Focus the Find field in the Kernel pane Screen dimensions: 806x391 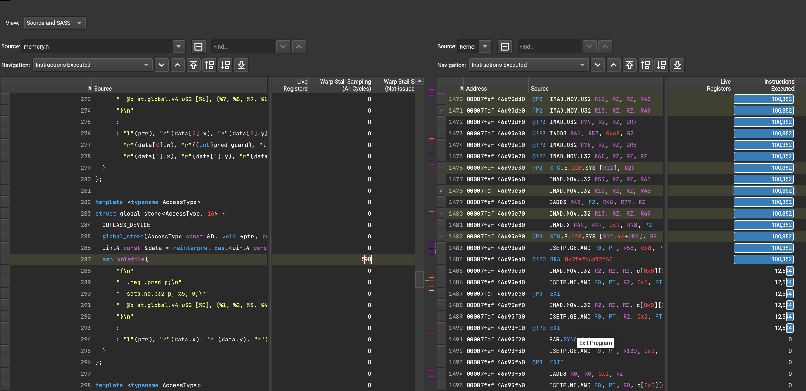(x=549, y=47)
